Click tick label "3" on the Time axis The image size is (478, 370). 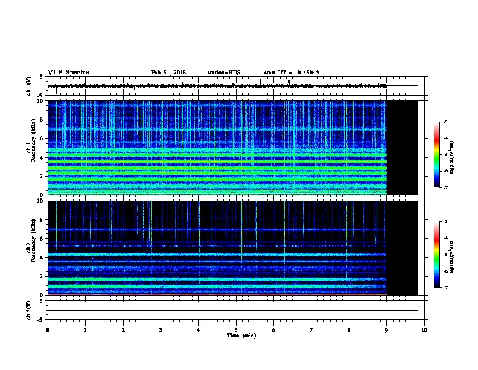(x=161, y=330)
